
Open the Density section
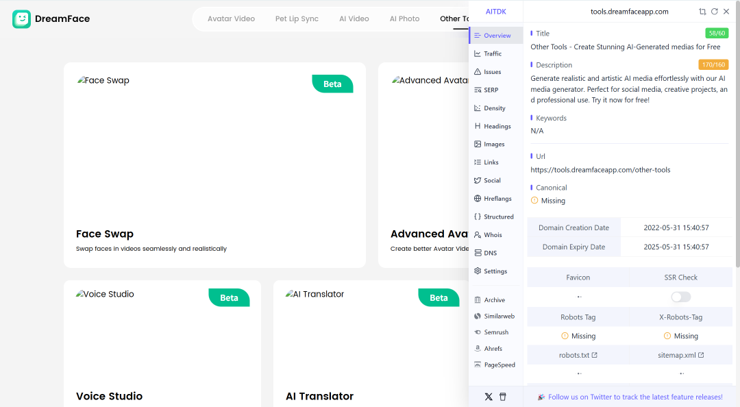pyautogui.click(x=496, y=108)
